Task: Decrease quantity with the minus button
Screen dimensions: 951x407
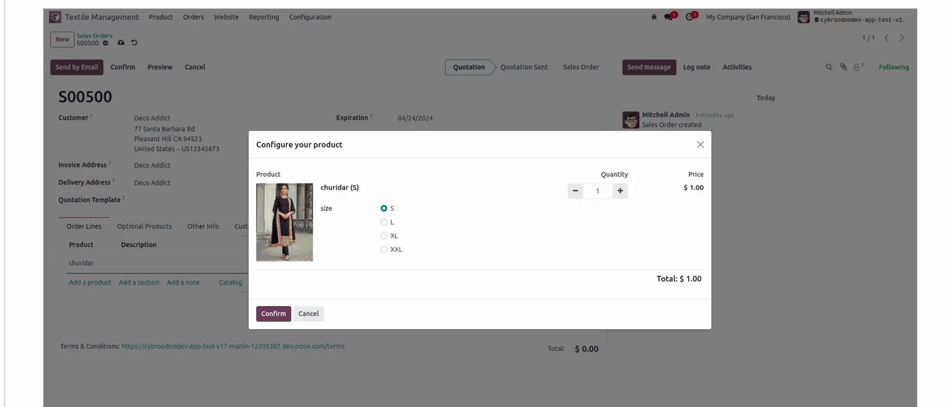Action: (575, 191)
